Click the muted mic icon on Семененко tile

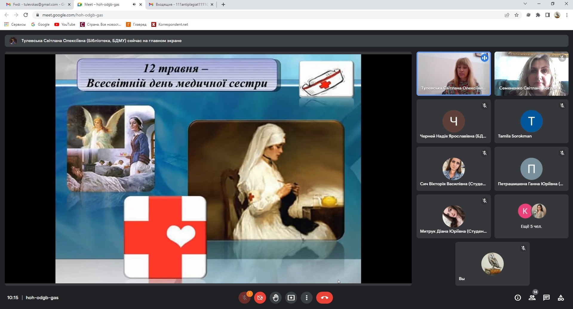562,58
